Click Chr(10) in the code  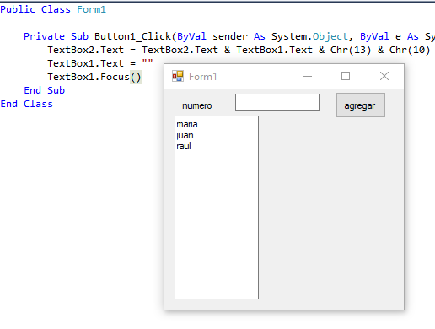(410, 50)
